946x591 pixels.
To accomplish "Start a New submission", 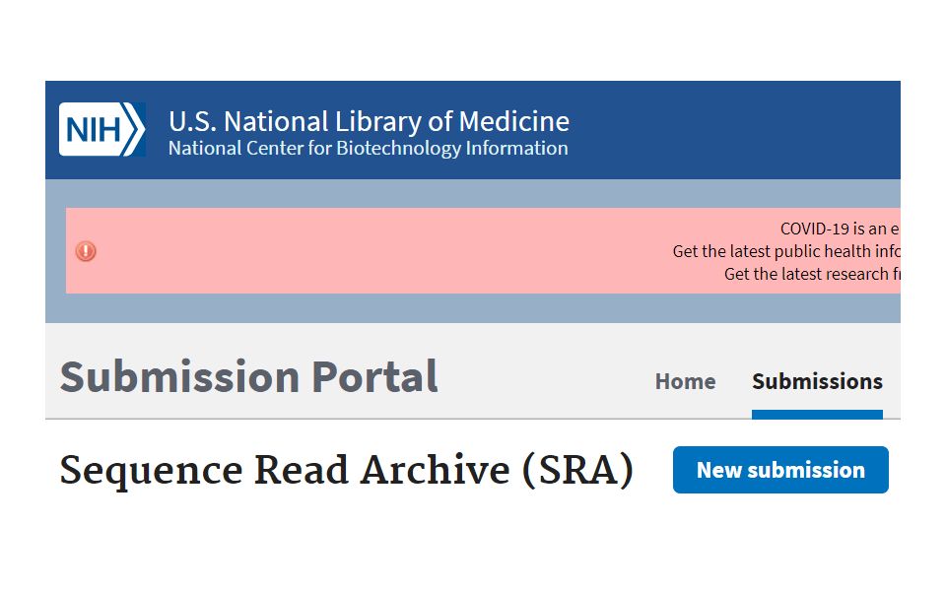I will pyautogui.click(x=780, y=470).
